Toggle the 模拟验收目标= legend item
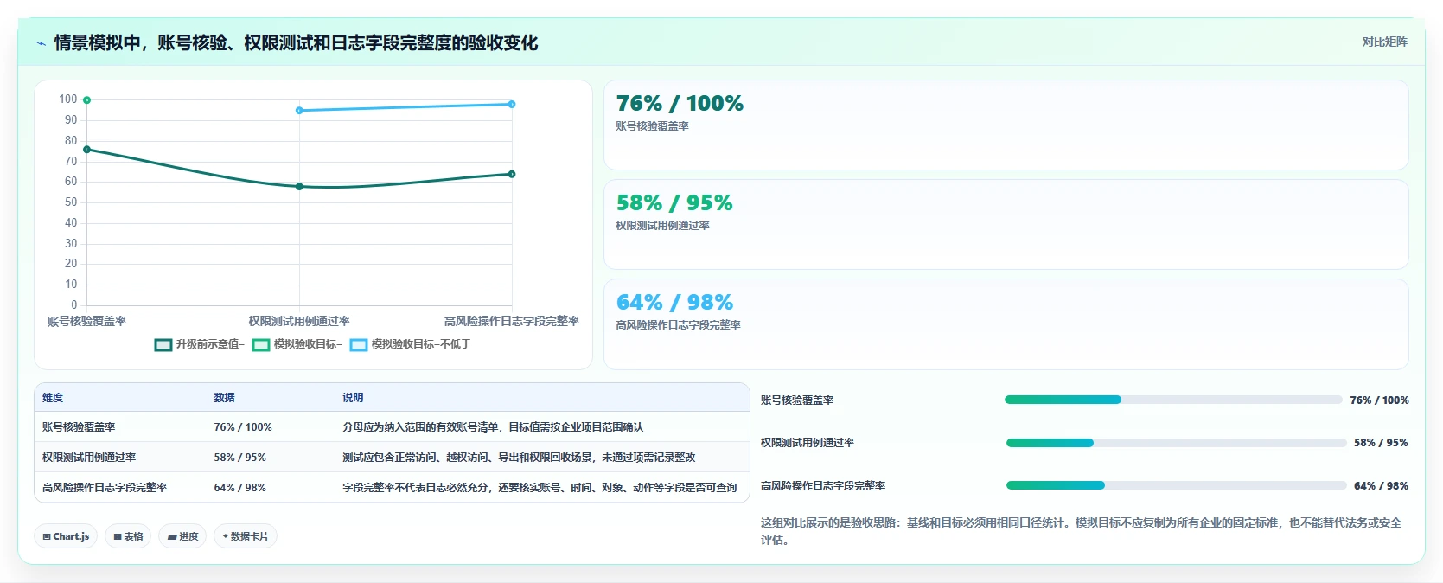The image size is (1443, 583). point(297,344)
